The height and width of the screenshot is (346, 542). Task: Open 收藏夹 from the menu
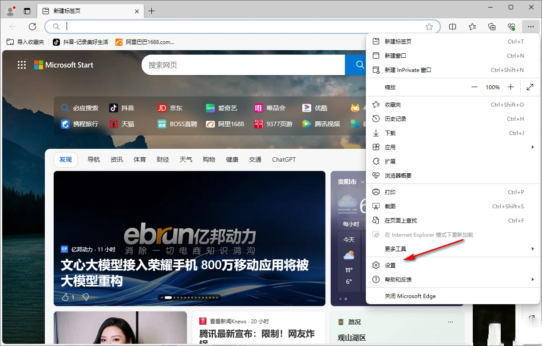pos(453,104)
